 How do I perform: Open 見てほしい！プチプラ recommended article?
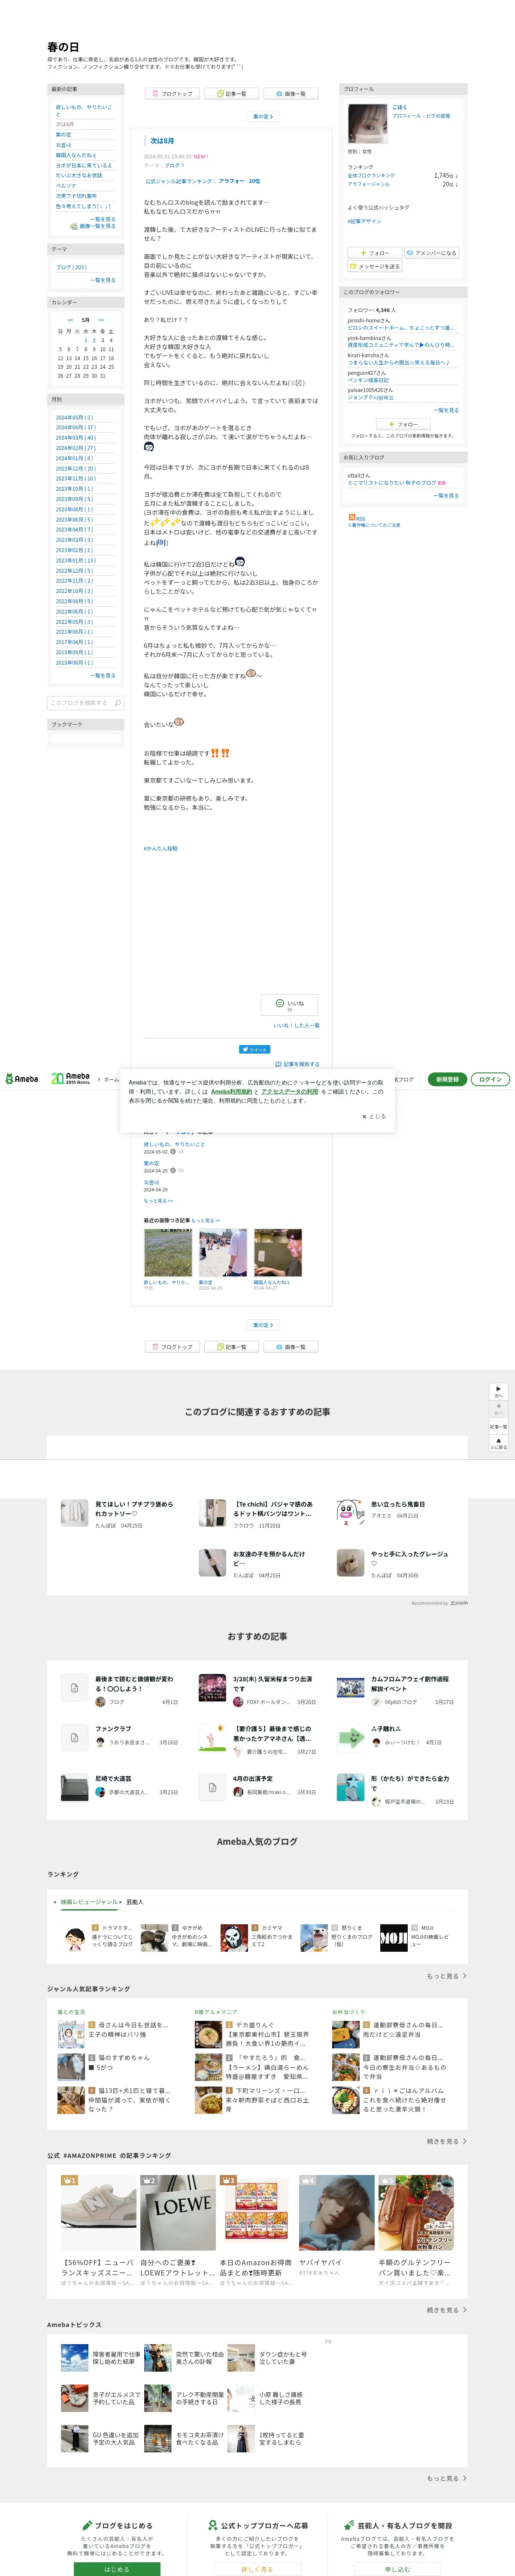click(118, 1513)
